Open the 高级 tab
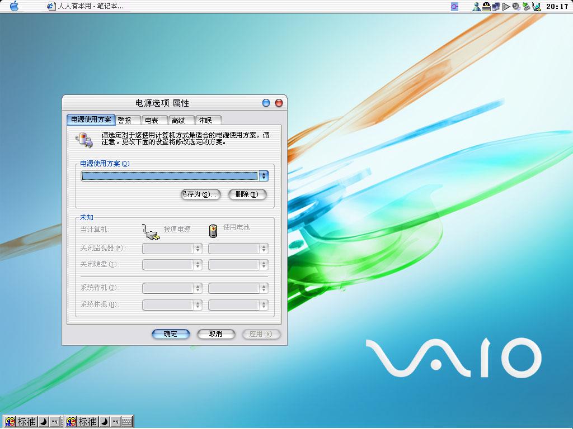Screen dimensions: 573x429 (x=181, y=121)
